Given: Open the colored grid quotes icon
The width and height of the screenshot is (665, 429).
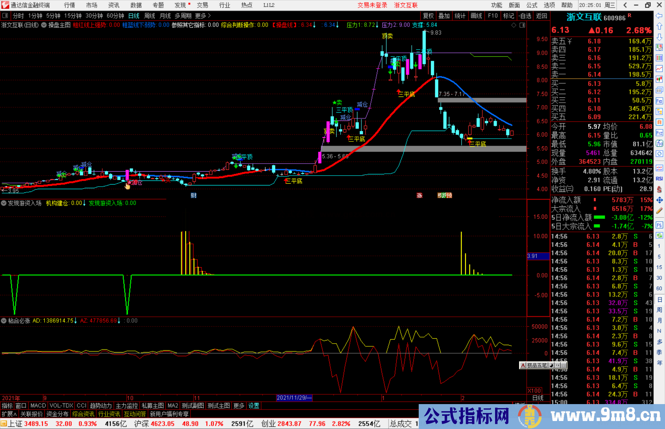Looking at the screenshot, I should pyautogui.click(x=659, y=58).
